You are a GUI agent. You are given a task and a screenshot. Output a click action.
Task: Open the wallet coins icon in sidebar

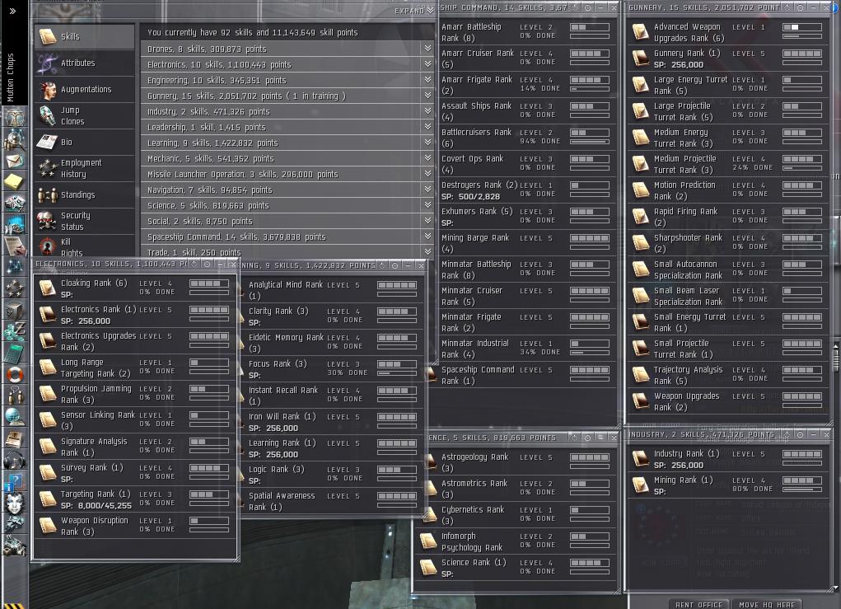click(x=14, y=331)
